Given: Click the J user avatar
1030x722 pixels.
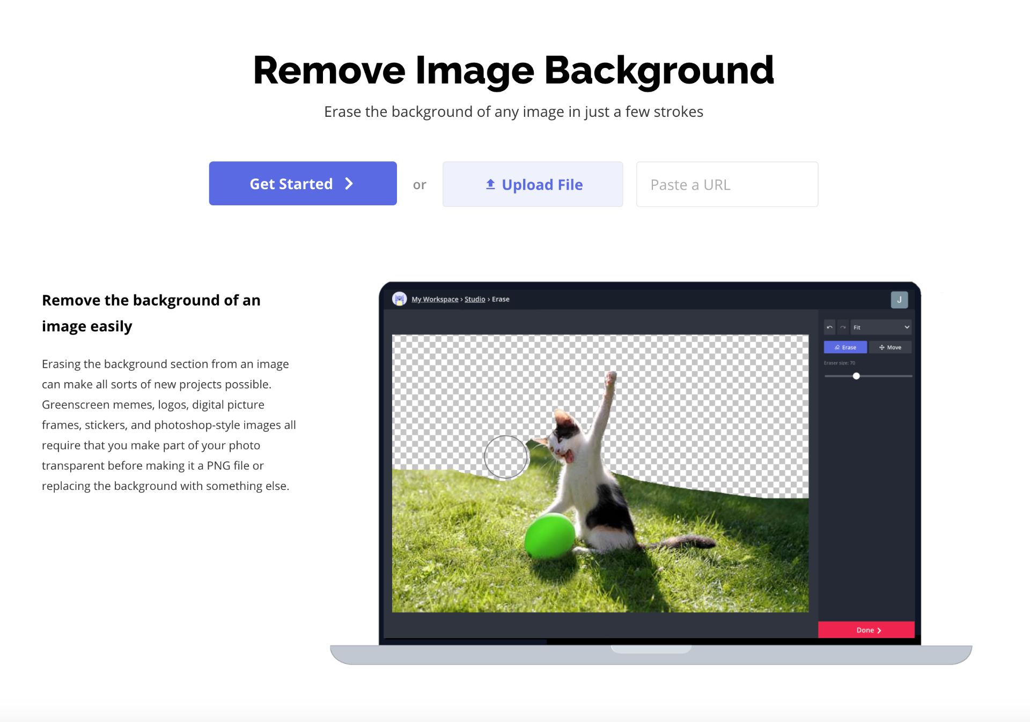Looking at the screenshot, I should [x=899, y=300].
